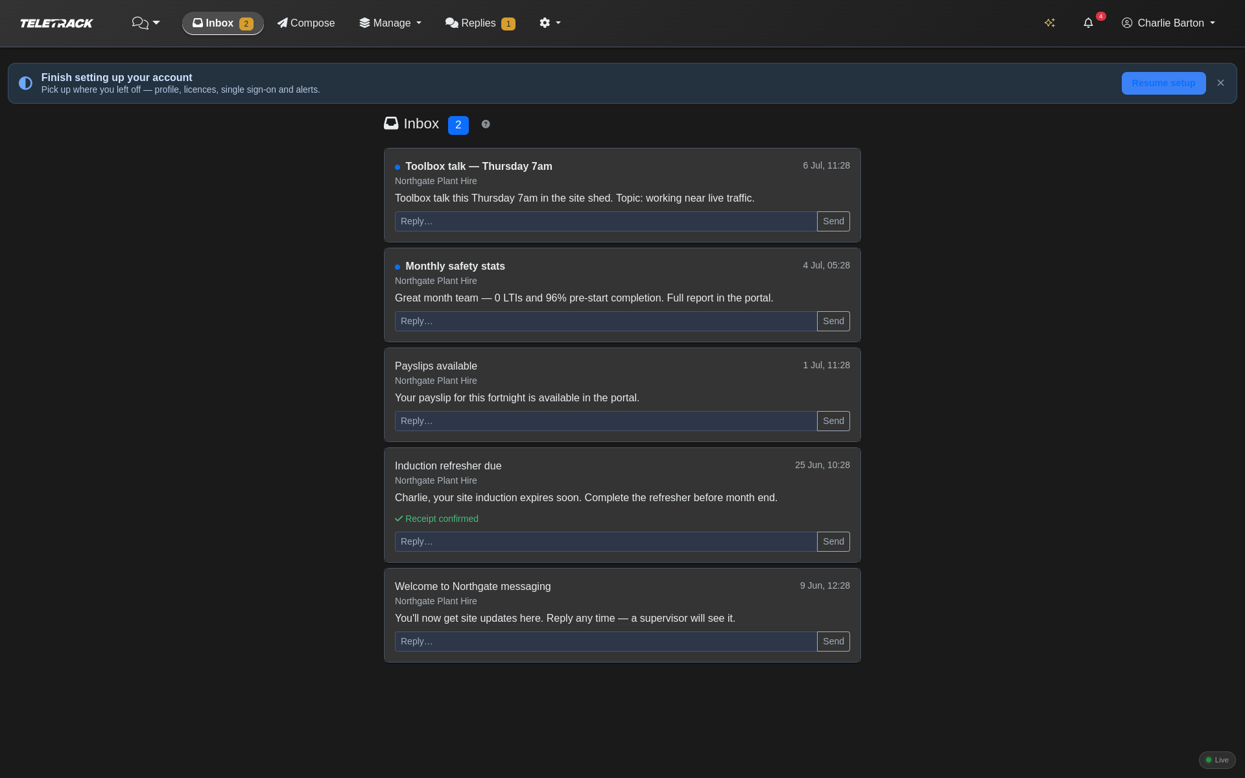Click reply field under Toolbox talk message

click(x=606, y=222)
